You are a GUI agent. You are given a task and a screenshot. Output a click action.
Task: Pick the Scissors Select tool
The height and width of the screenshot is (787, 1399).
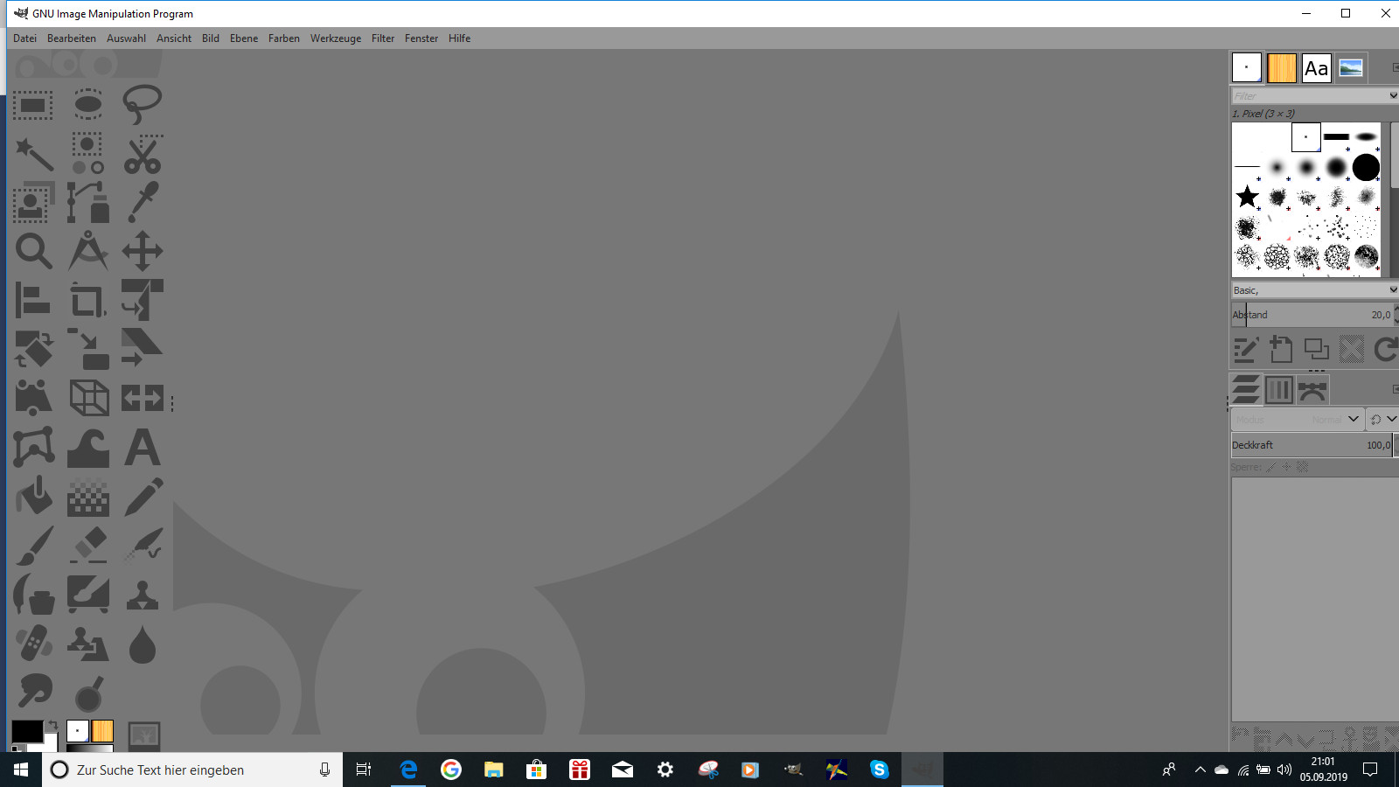pos(142,155)
